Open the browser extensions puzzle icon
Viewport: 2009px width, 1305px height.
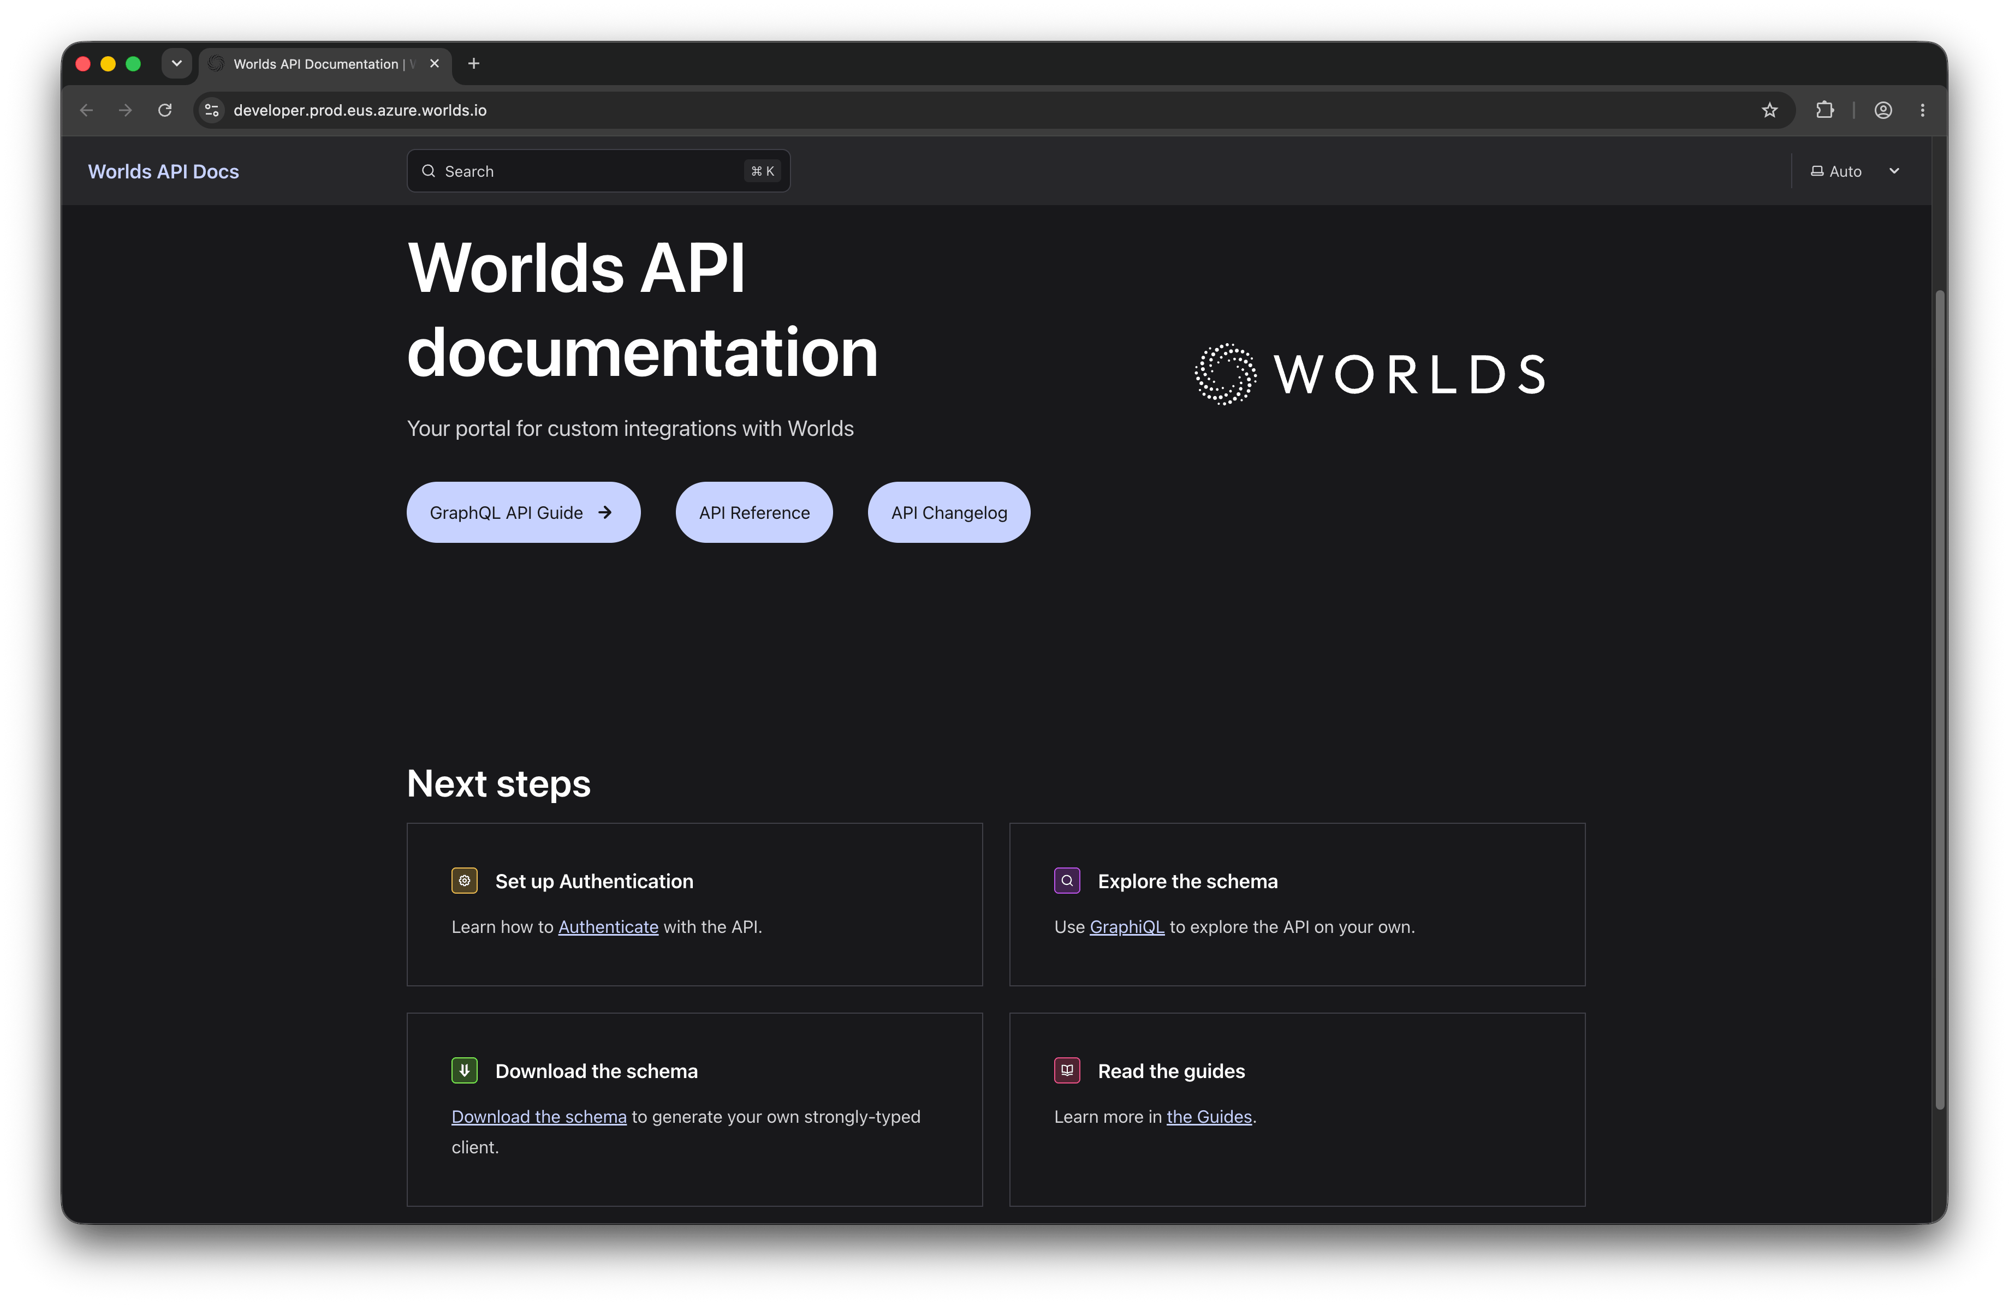click(x=1824, y=111)
